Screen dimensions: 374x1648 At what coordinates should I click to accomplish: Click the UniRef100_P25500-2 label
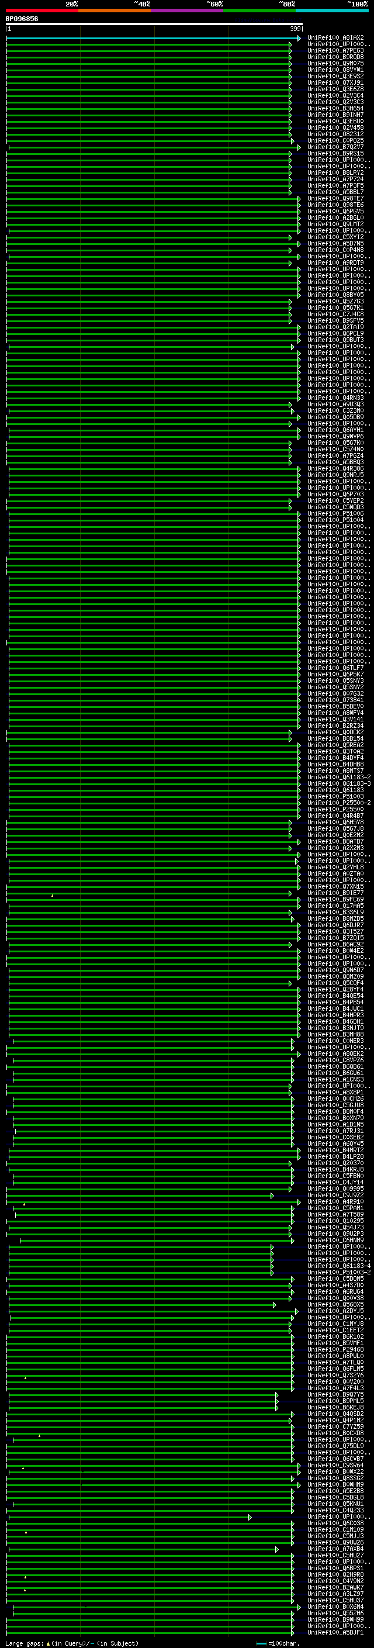coord(339,803)
